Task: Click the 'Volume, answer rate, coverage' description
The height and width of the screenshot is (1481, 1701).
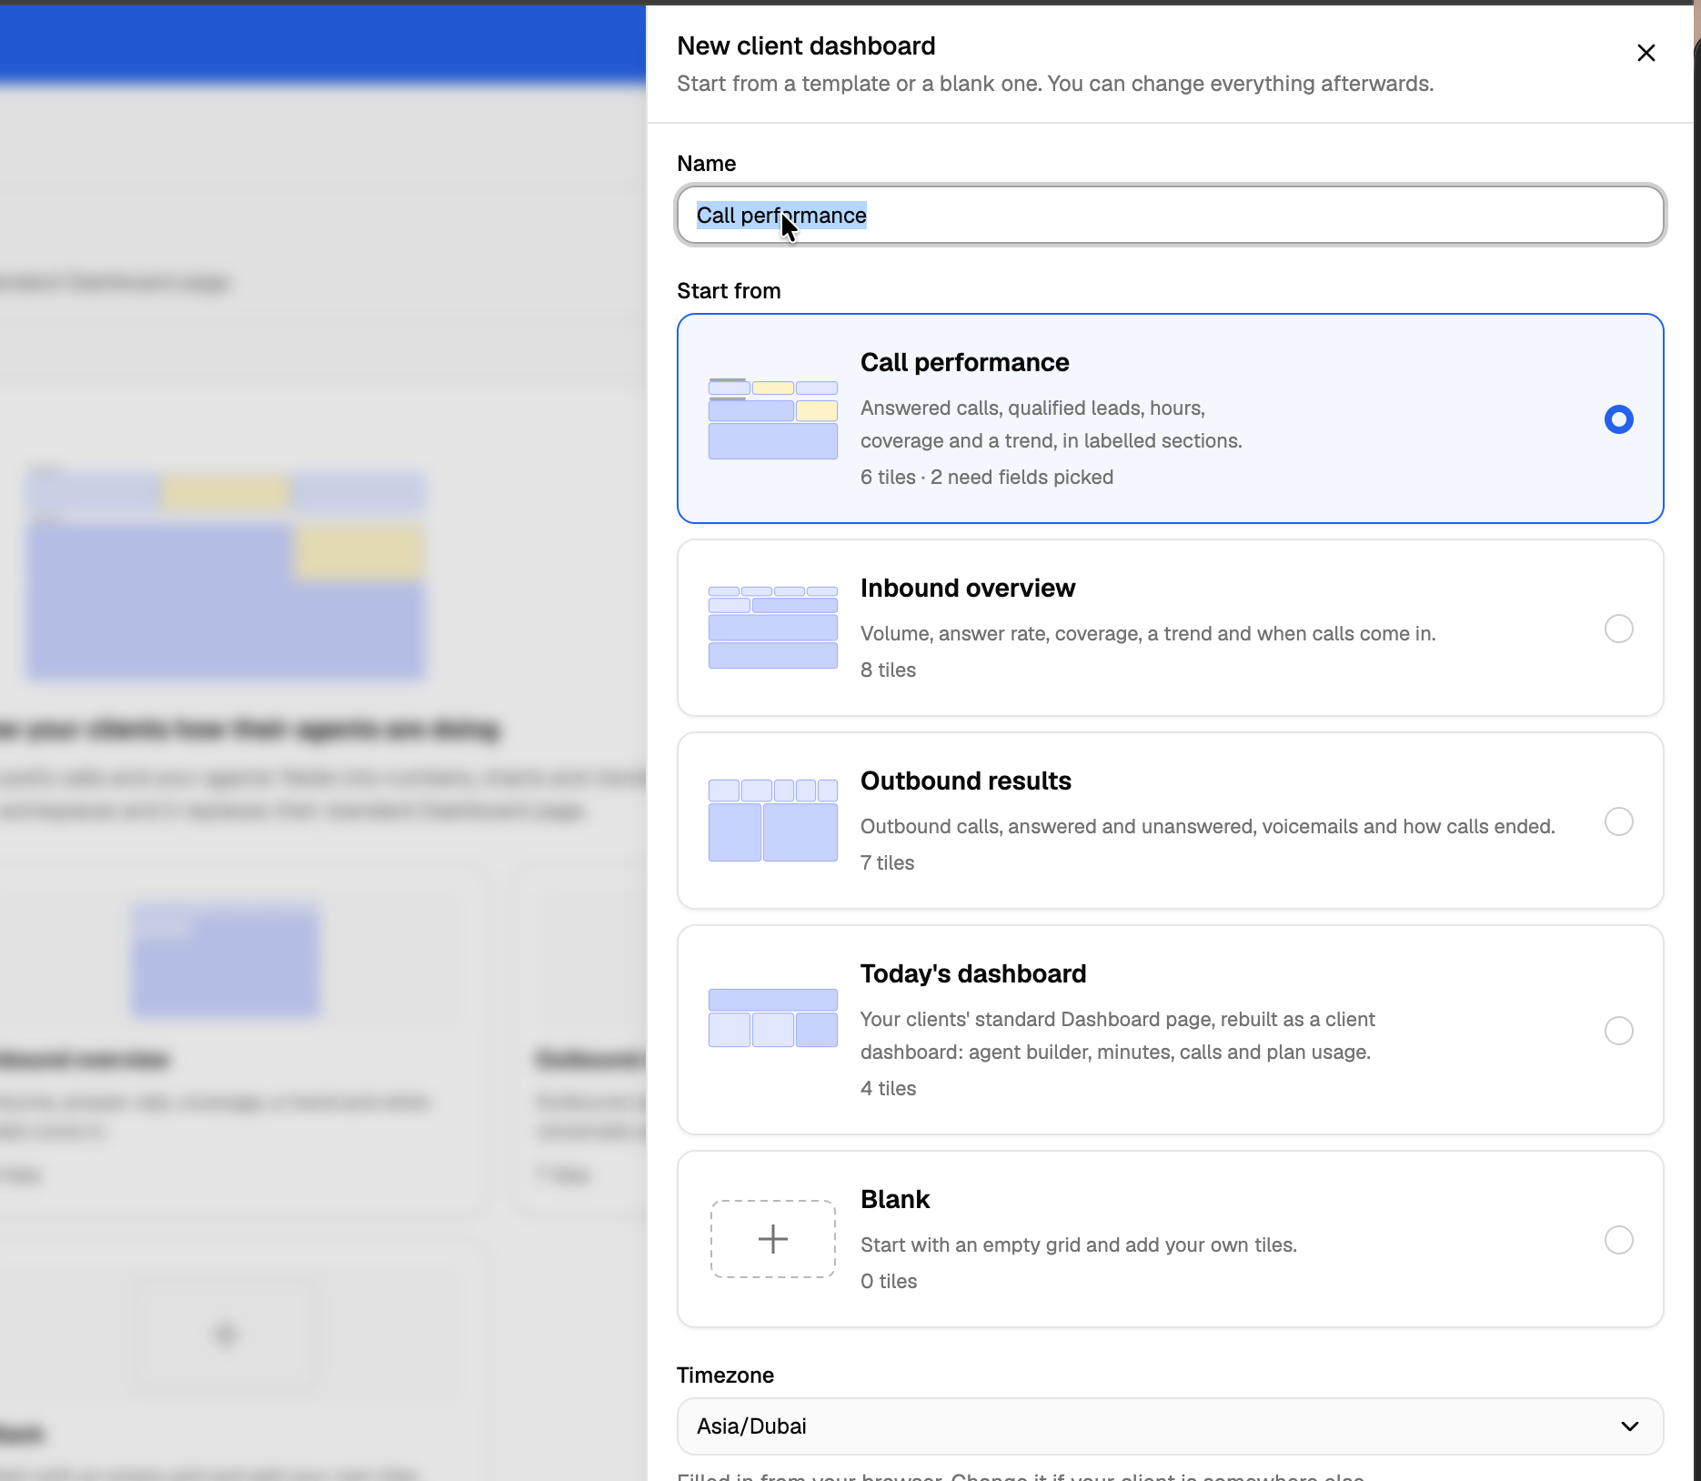Action: (x=1148, y=634)
